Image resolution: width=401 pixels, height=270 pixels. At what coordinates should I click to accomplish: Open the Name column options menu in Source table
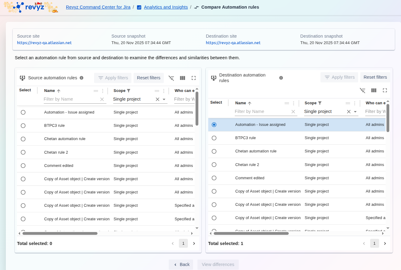103,91
